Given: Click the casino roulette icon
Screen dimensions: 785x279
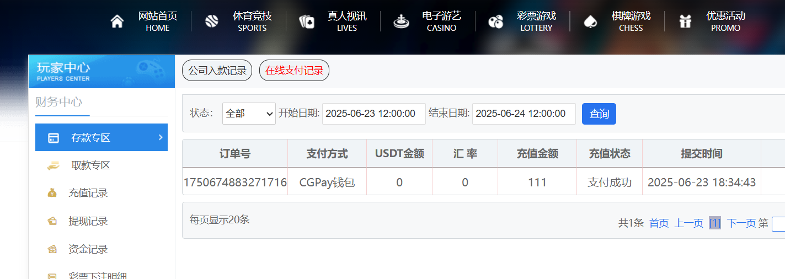Looking at the screenshot, I should 401,22.
